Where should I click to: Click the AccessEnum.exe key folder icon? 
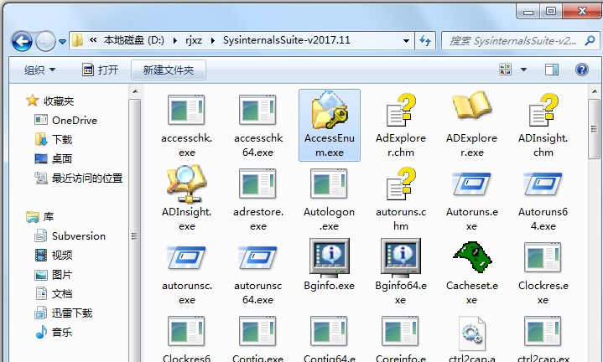click(330, 110)
